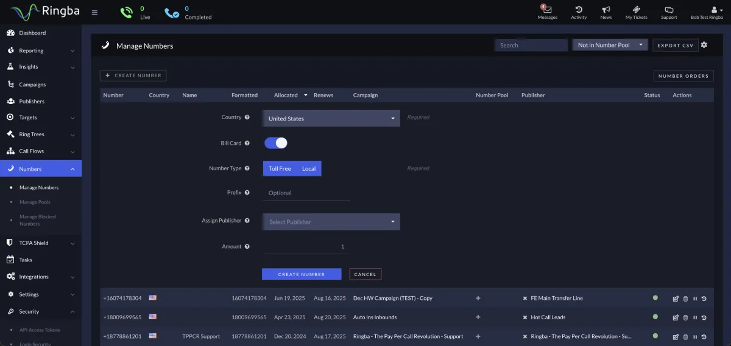Click the Auto Ins Inbounds campaign cell
731x346 pixels.
[x=375, y=317]
